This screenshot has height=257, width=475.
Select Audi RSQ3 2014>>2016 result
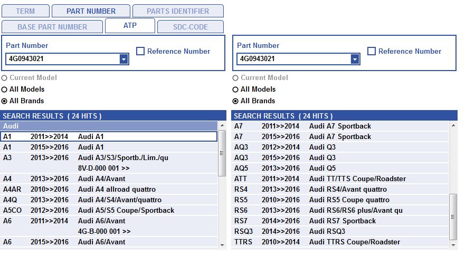coord(340,232)
